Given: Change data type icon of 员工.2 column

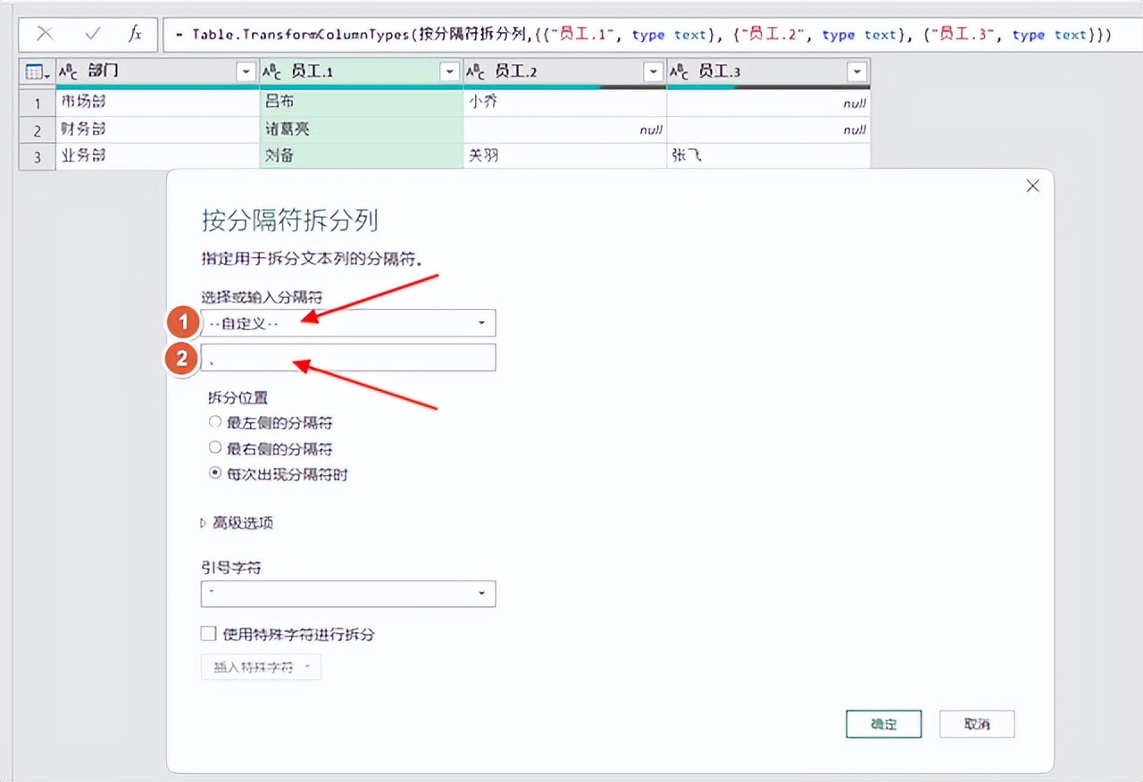Looking at the screenshot, I should pos(476,72).
